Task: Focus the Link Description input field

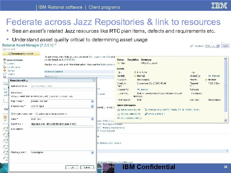Action: (62, 86)
